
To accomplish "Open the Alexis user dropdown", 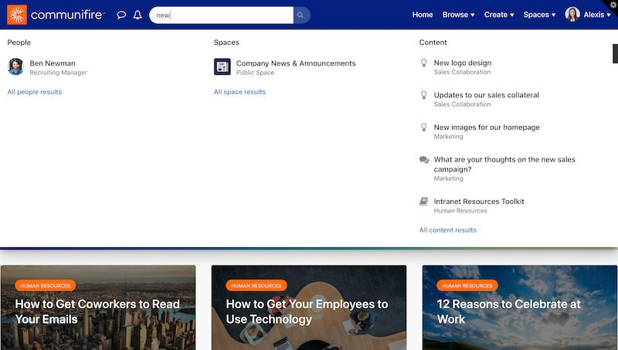I will (596, 15).
